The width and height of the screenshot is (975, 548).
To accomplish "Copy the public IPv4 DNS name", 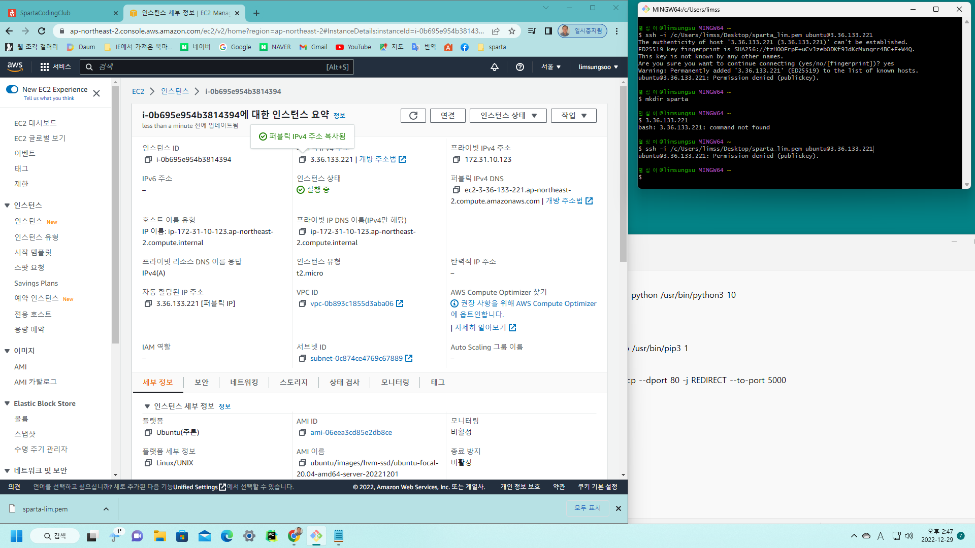I will (457, 190).
